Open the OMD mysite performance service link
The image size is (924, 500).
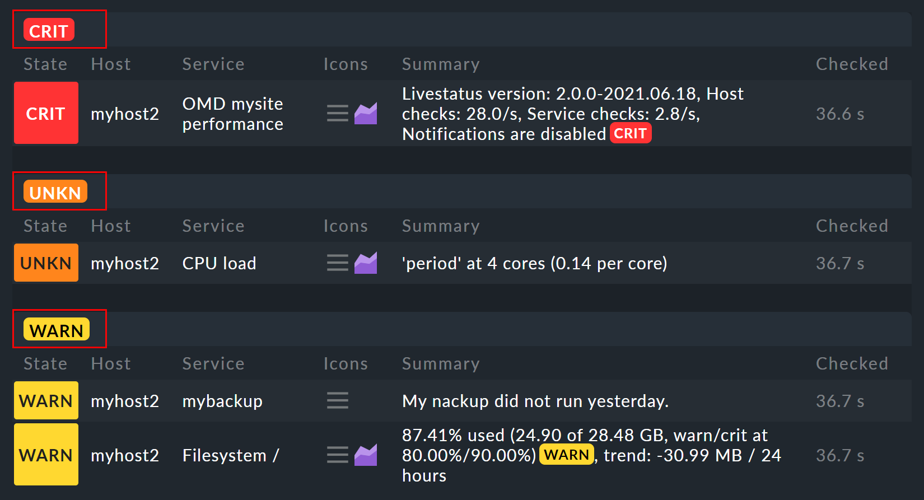pos(232,114)
